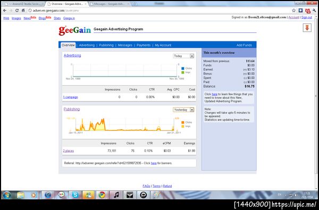Image resolution: width=319 pixels, height=210 pixels.
Task: Open the black music note app in taskbar
Action: [116, 195]
